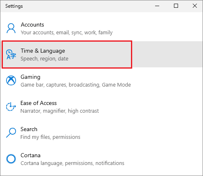Click the Ease of Access icon
203x176 pixels.
click(x=11, y=107)
